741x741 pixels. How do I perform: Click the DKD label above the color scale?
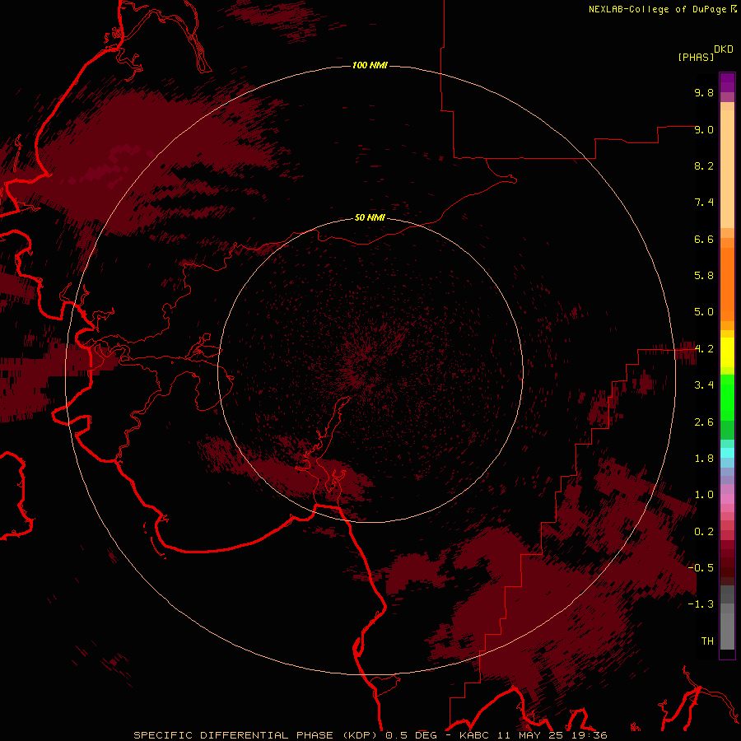coord(724,49)
